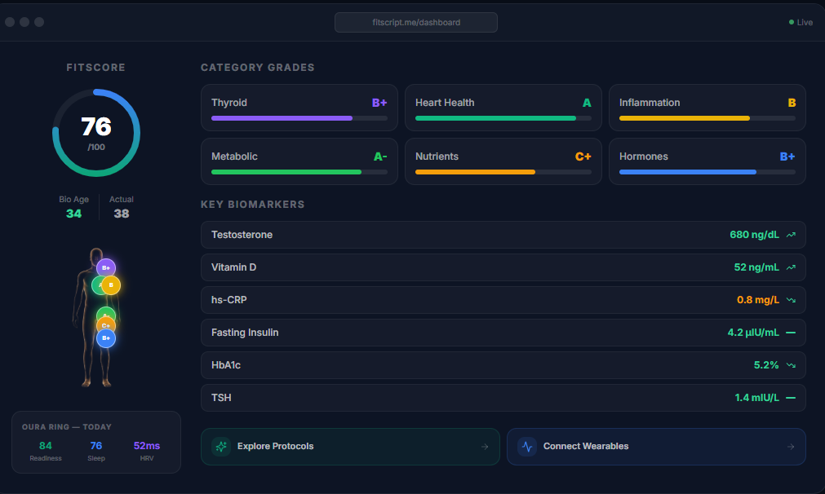Click the arrow on Explore Protocols card
The image size is (825, 494).
pos(485,447)
